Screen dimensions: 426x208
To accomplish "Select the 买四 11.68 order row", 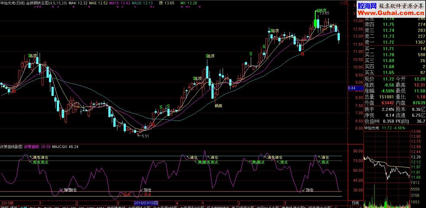I will click(x=395, y=67).
